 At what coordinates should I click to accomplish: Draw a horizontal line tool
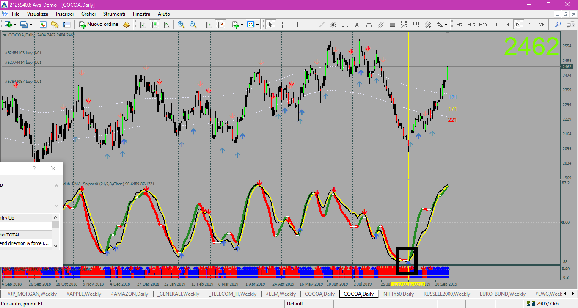point(310,25)
